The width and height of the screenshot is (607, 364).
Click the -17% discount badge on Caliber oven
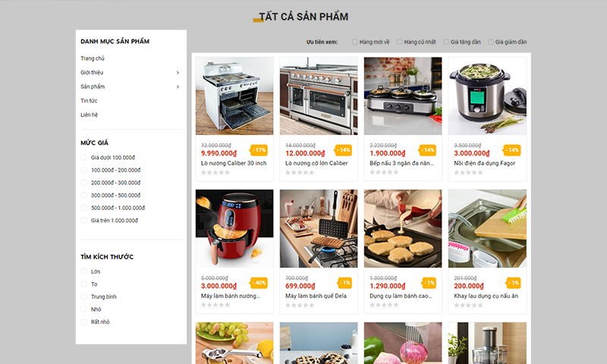pyautogui.click(x=259, y=150)
